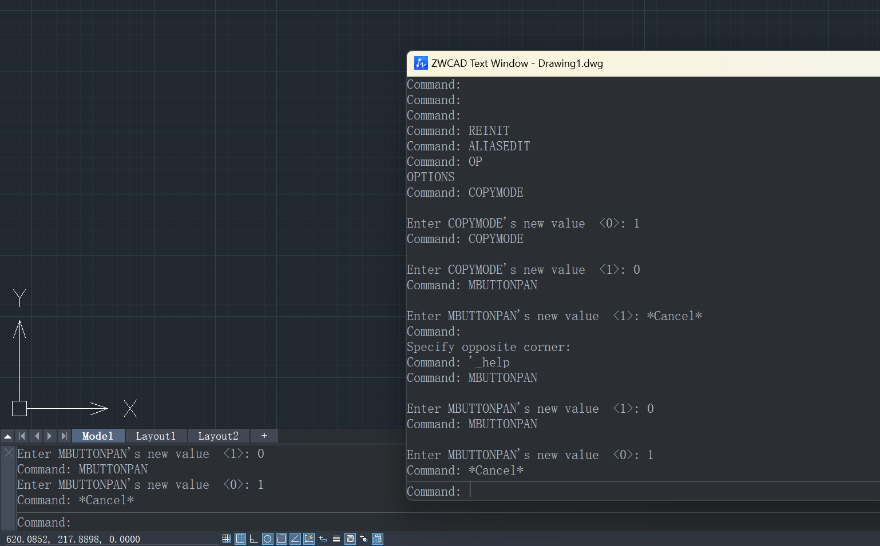Toggle Dynamic UCS in the status bar
Screen dimensions: 880x546
click(x=309, y=539)
